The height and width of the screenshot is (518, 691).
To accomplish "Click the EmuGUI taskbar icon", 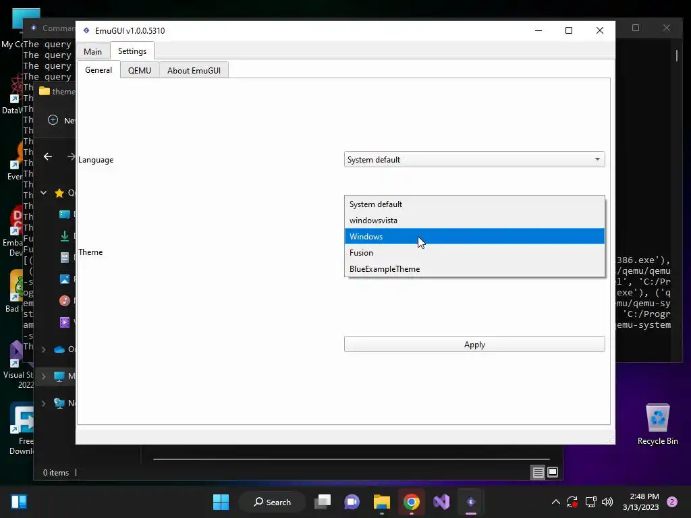I will (x=470, y=502).
